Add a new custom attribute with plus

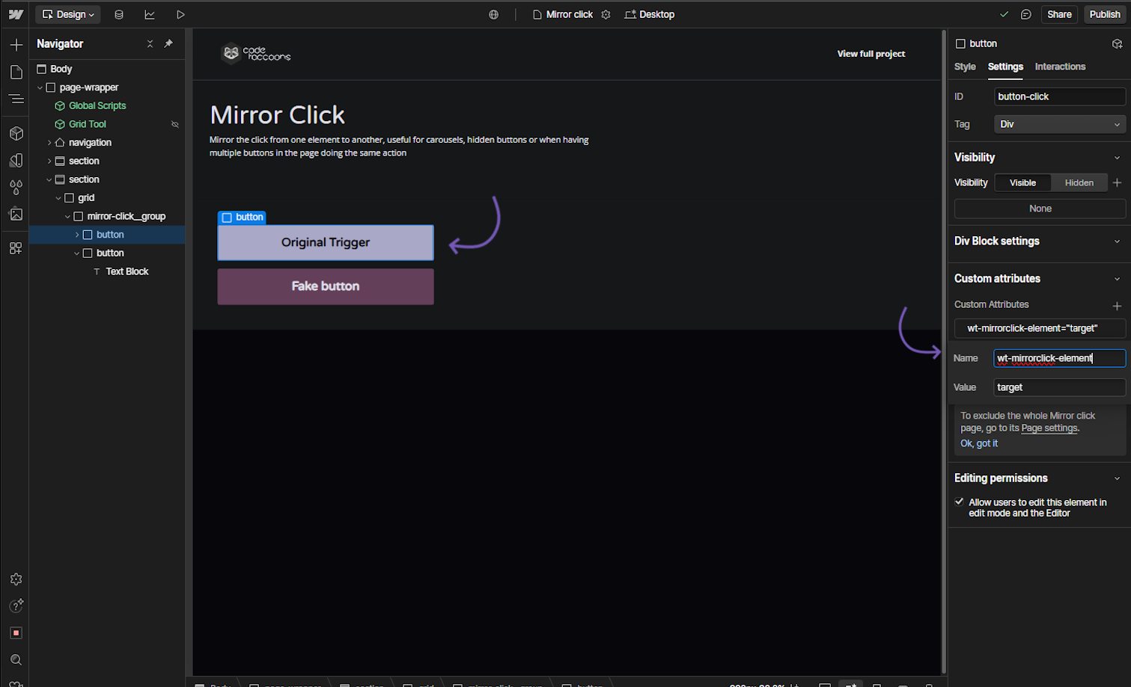[x=1117, y=306]
